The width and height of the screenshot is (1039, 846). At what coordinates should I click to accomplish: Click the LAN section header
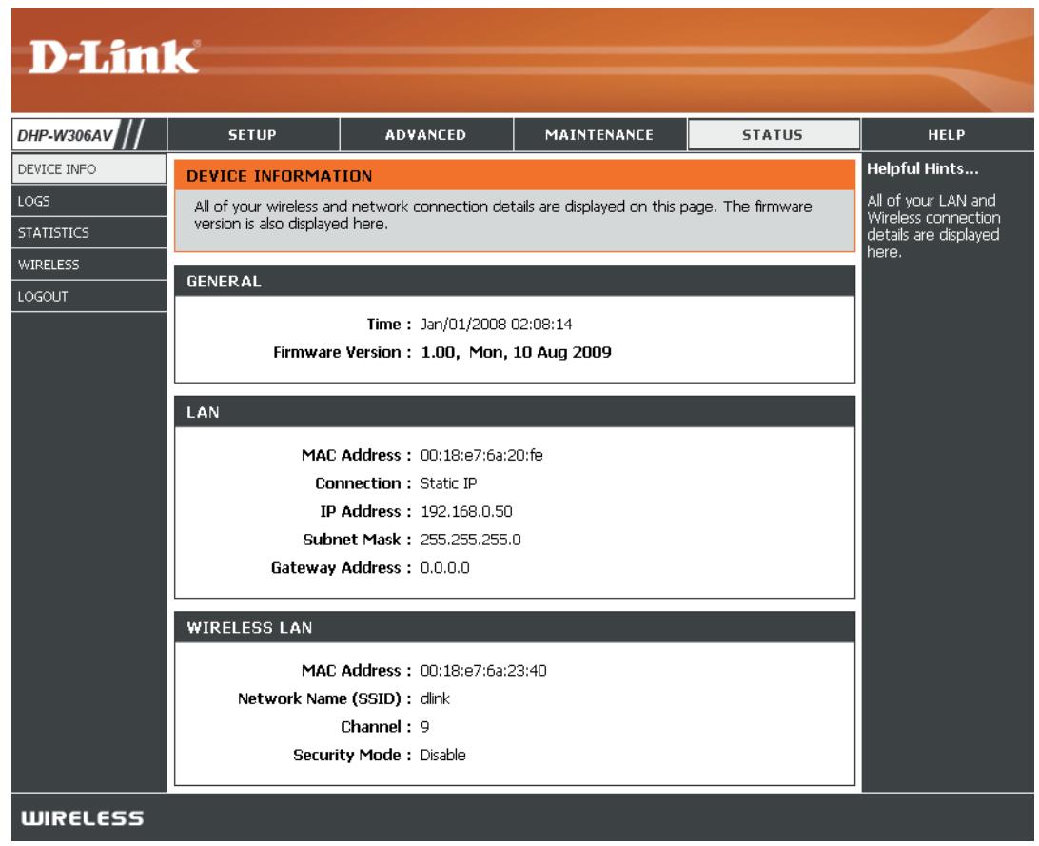point(514,412)
